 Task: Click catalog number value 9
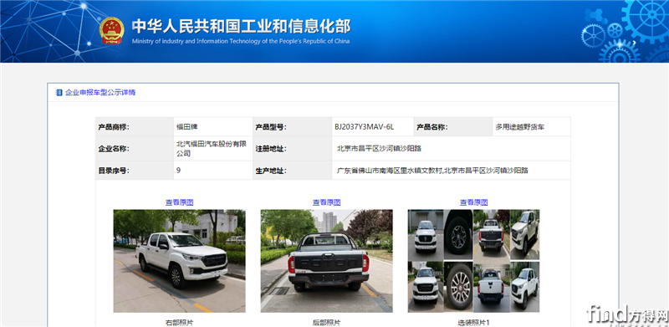[178, 171]
